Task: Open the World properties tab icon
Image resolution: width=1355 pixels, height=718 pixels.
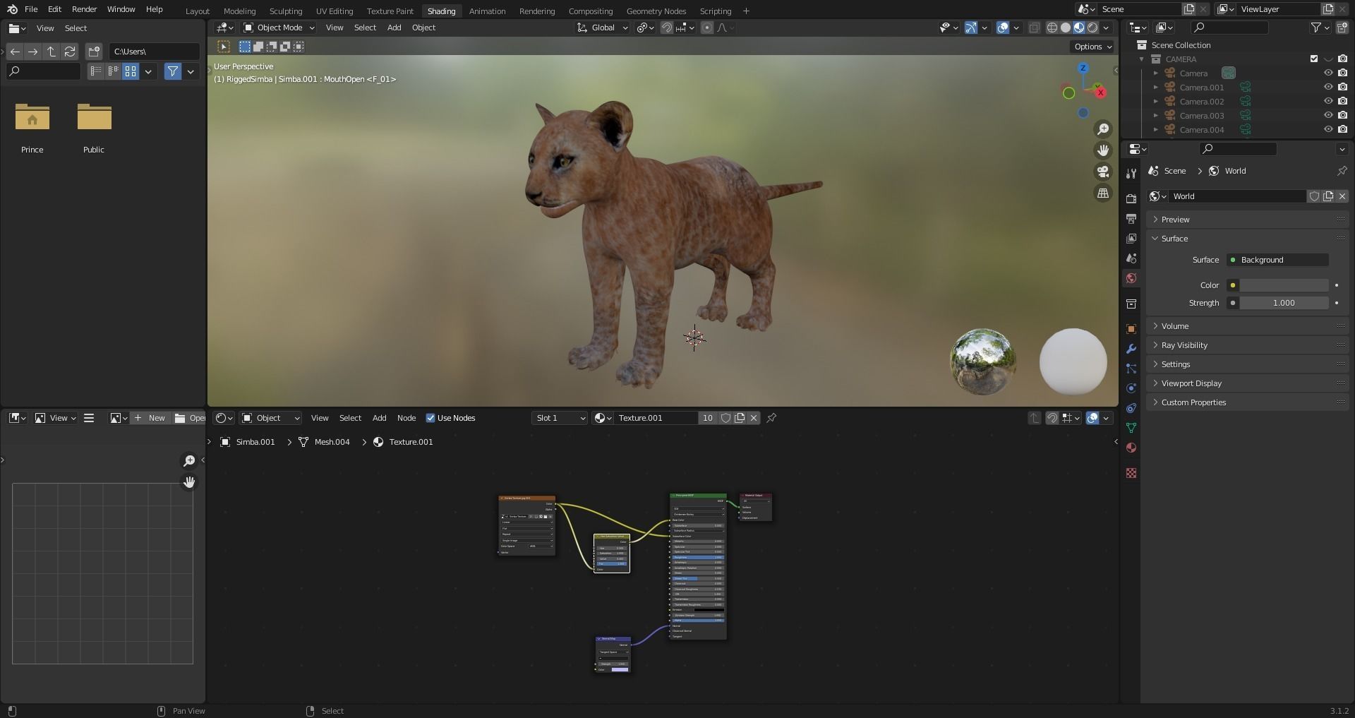Action: click(x=1131, y=278)
